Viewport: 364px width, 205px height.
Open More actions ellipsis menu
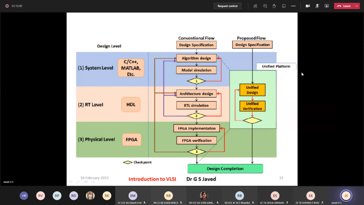pyautogui.click(x=293, y=6)
